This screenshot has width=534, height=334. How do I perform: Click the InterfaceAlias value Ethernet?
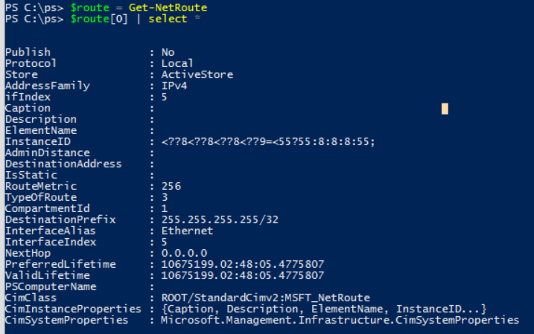click(187, 231)
